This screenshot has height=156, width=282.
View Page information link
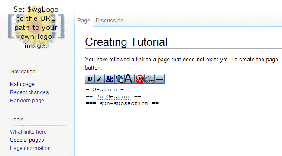30,148
